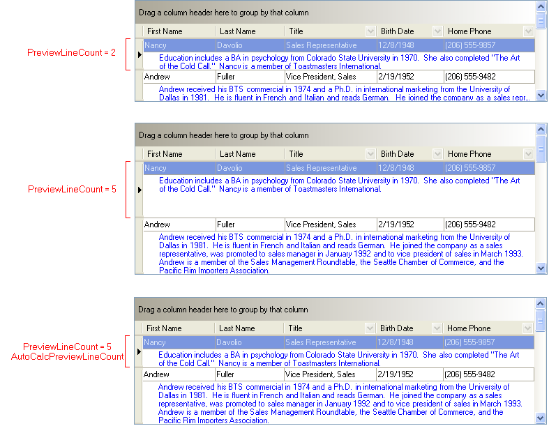The width and height of the screenshot is (549, 426).
Task: Open Birth Date filter dropdown in middle grid
Action: [437, 154]
